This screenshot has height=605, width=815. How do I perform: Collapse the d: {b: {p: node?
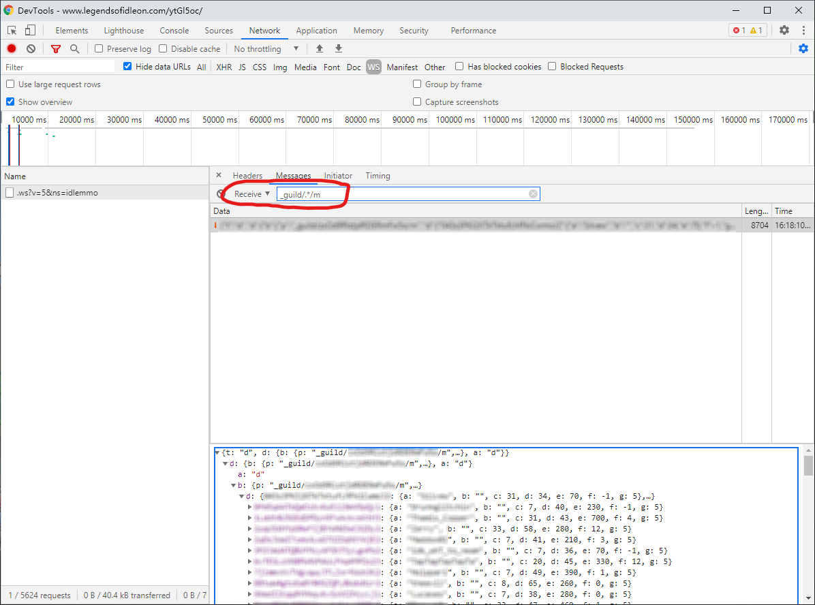coord(225,463)
